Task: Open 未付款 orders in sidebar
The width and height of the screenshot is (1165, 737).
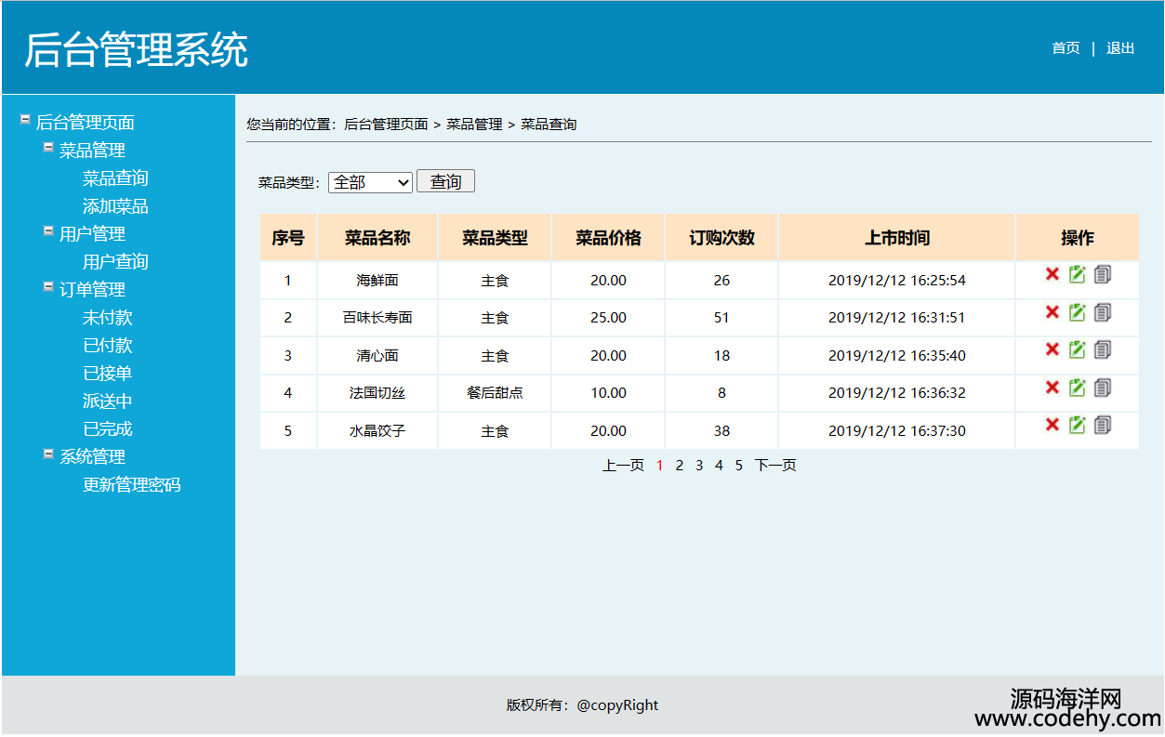Action: [108, 318]
